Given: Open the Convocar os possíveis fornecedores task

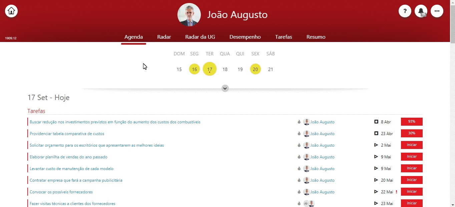Looking at the screenshot, I should 61,192.
